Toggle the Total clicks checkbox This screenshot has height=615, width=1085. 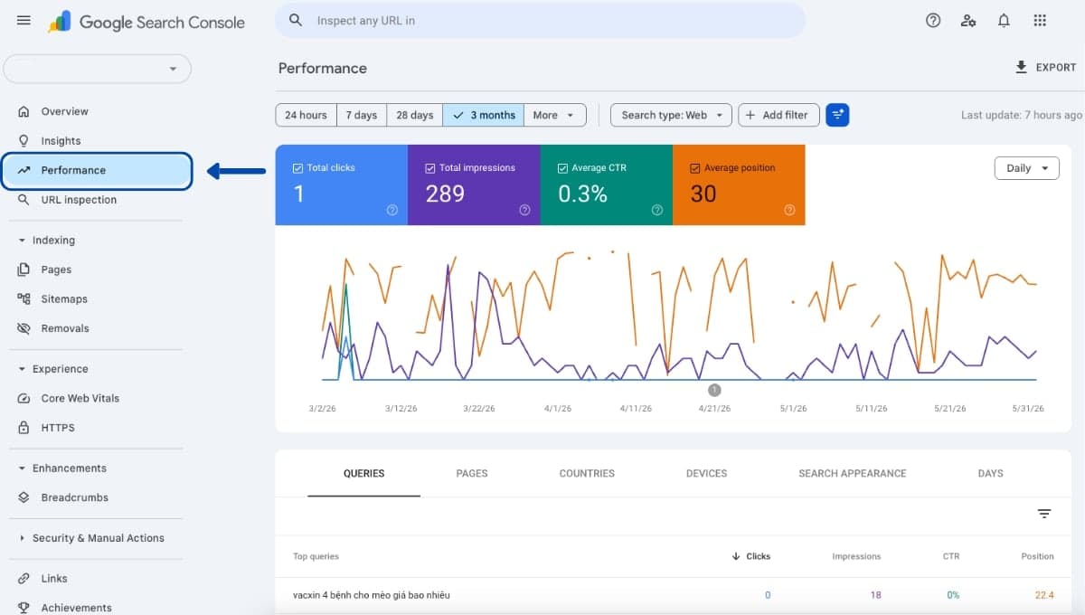tap(298, 168)
